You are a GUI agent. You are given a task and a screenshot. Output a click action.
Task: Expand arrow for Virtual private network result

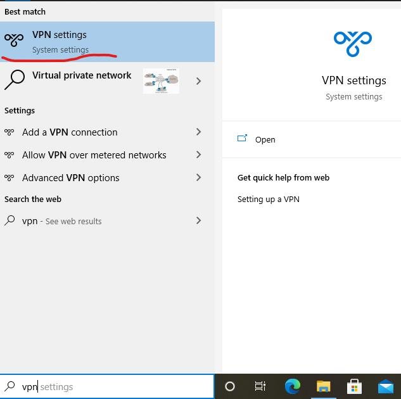tap(198, 81)
